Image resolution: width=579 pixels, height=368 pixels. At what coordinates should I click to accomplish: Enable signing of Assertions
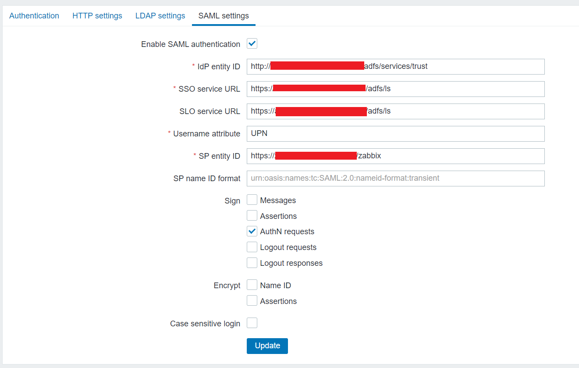coord(252,215)
